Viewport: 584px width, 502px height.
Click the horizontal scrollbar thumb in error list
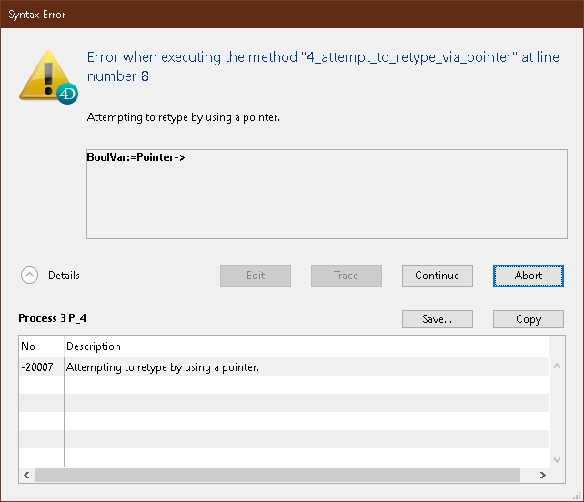273,475
